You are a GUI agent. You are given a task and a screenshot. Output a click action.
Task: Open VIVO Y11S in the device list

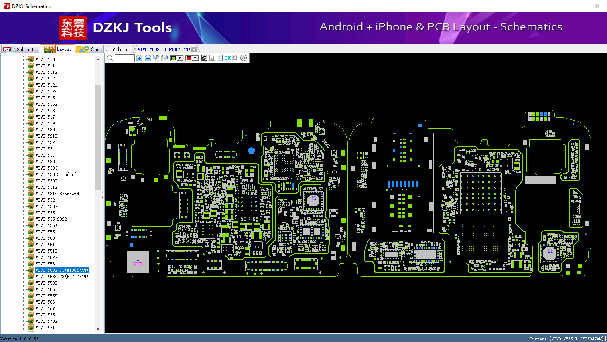point(47,72)
